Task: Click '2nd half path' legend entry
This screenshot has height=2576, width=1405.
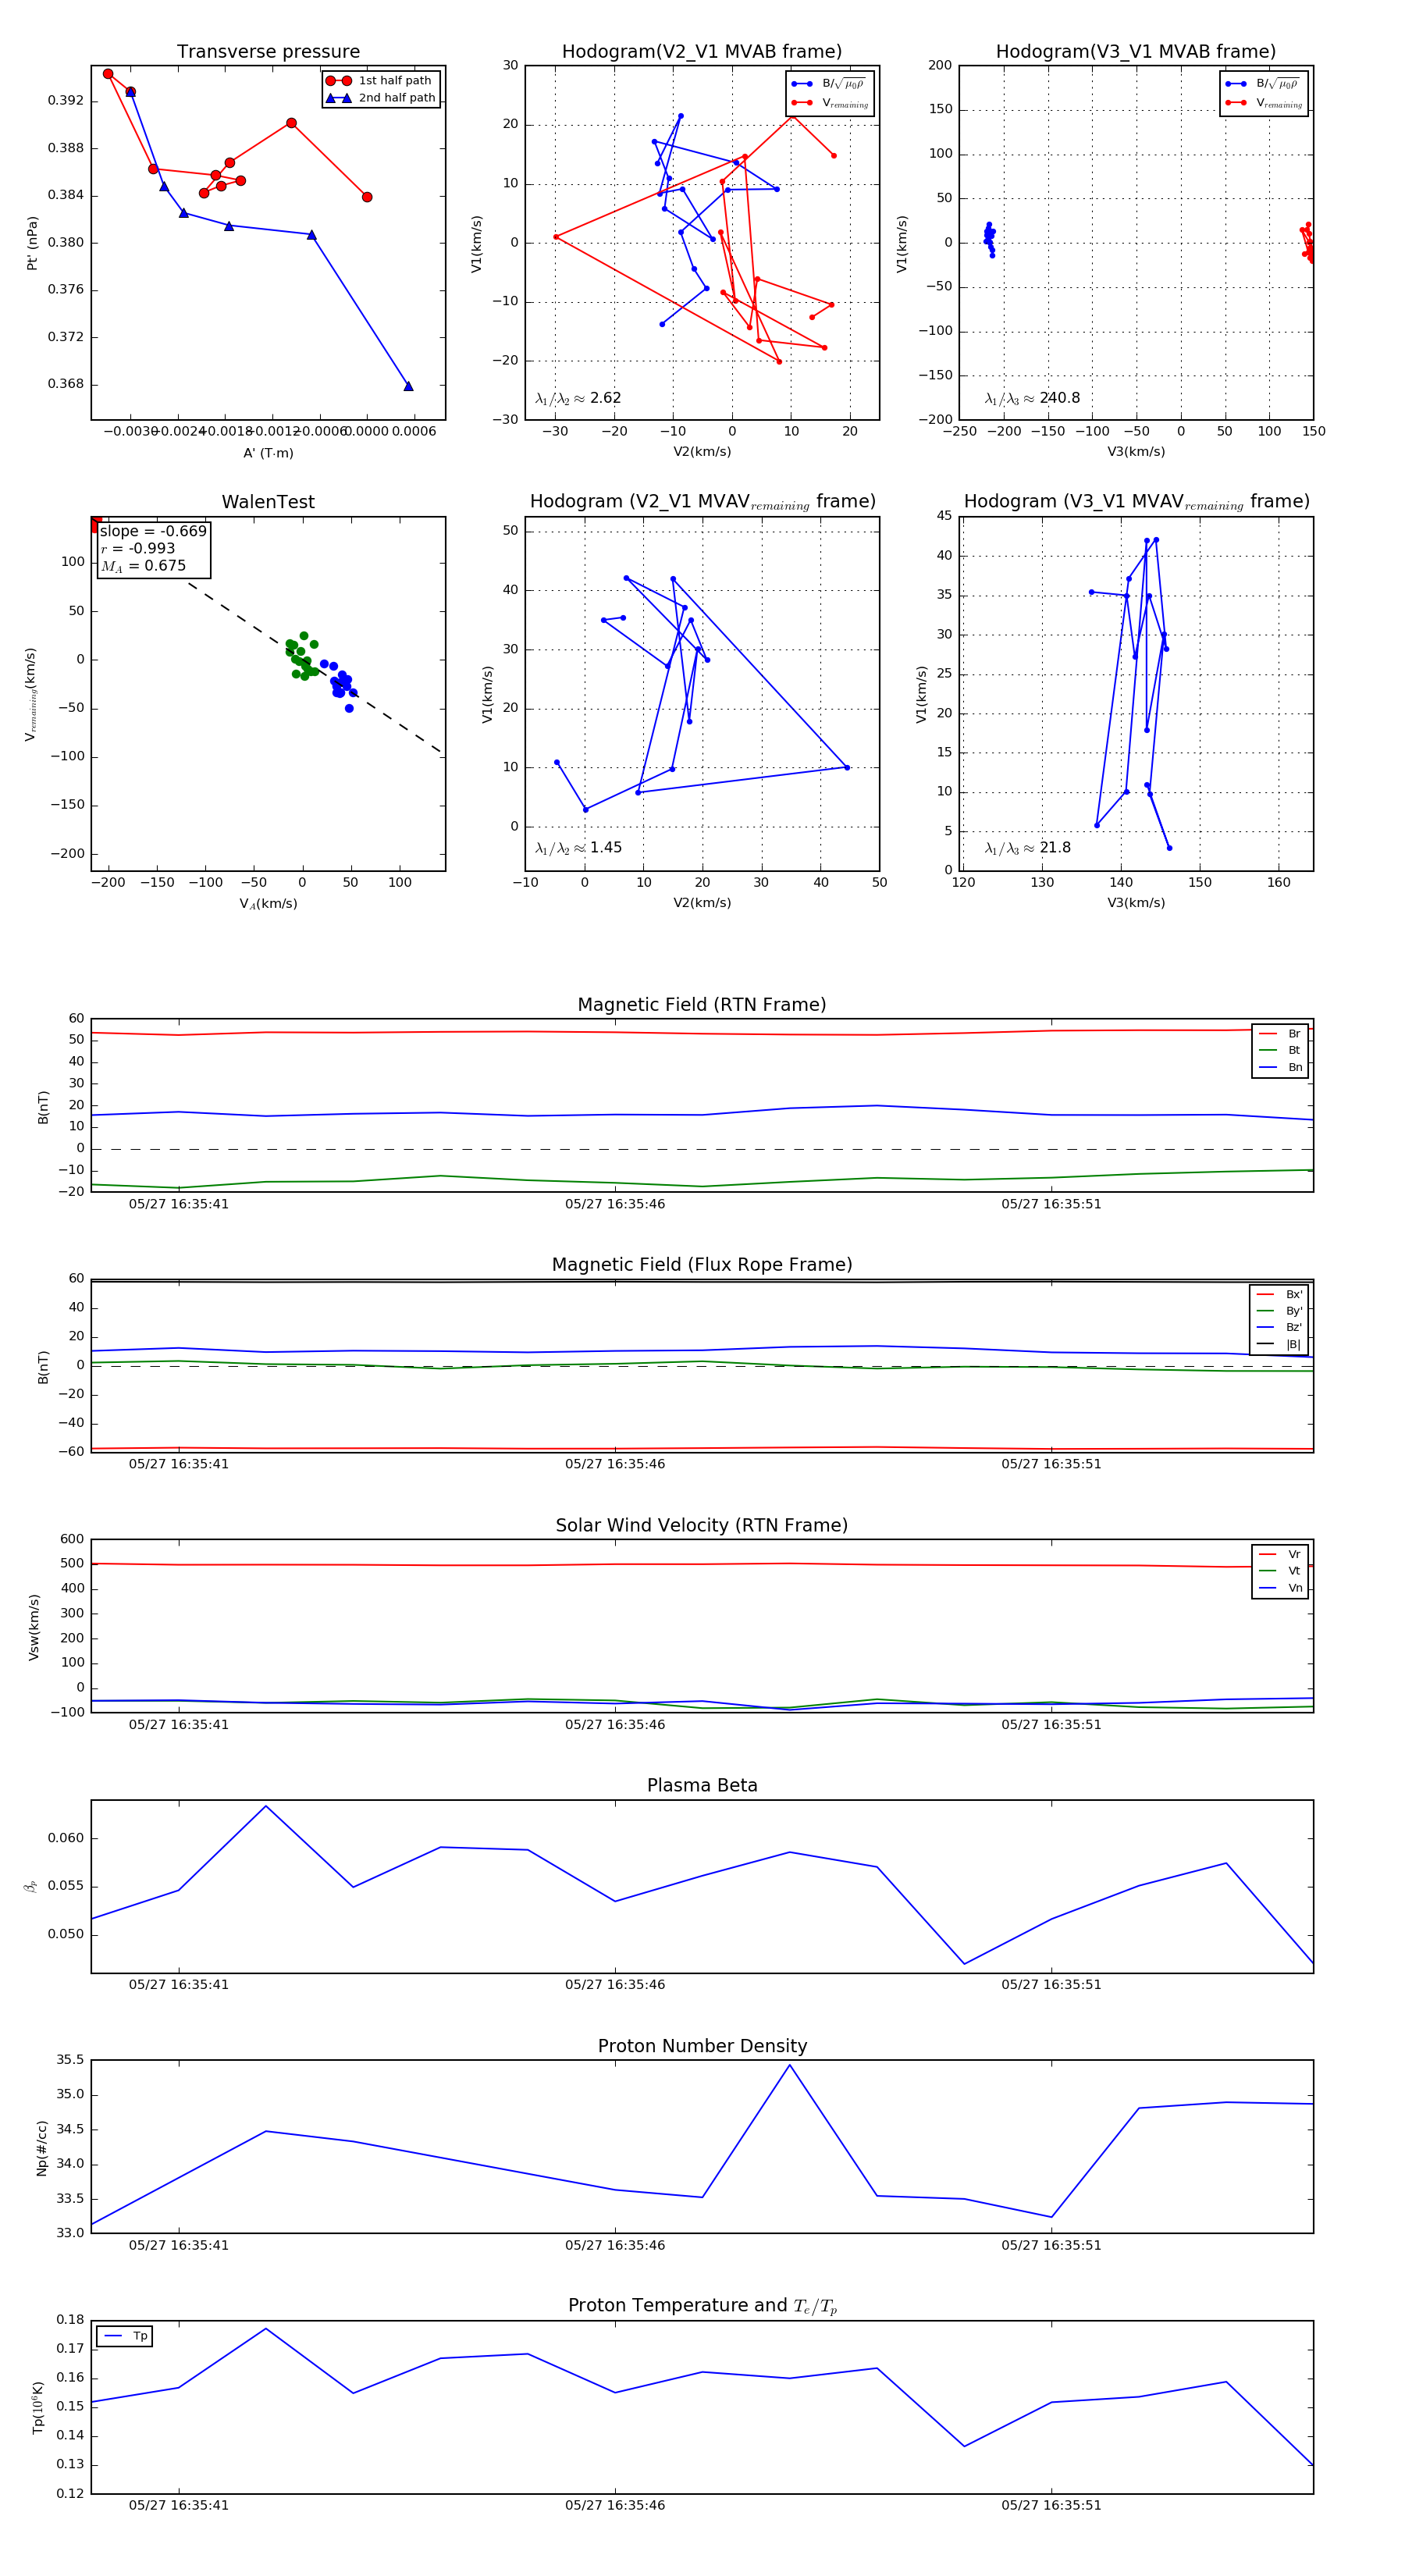Action: tap(381, 98)
